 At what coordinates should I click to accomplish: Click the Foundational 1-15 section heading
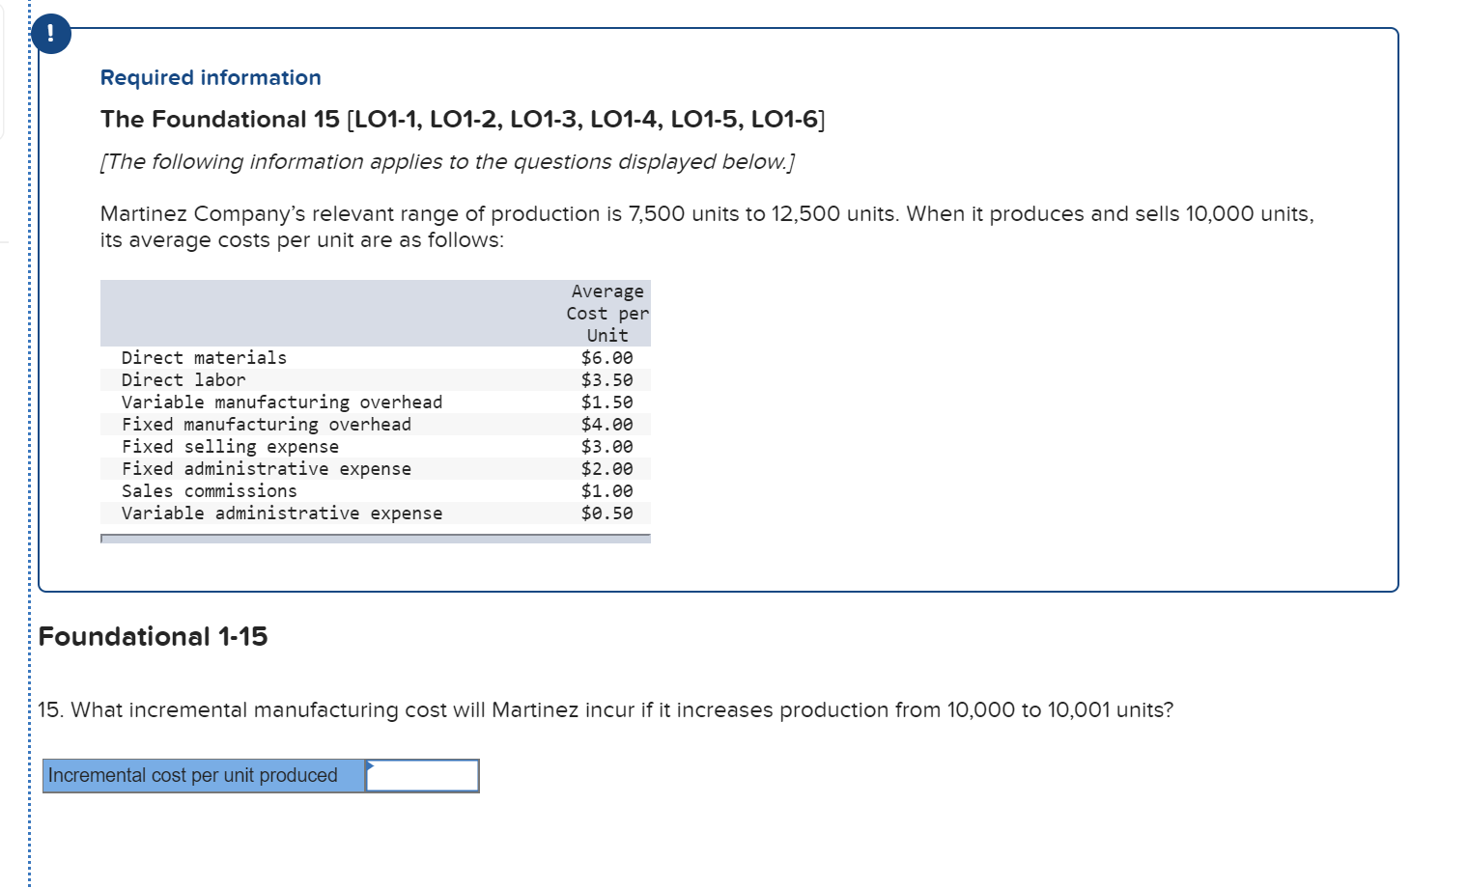click(153, 636)
